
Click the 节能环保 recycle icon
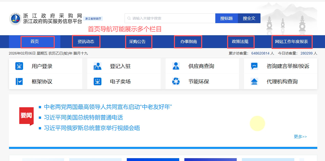(x=176, y=82)
